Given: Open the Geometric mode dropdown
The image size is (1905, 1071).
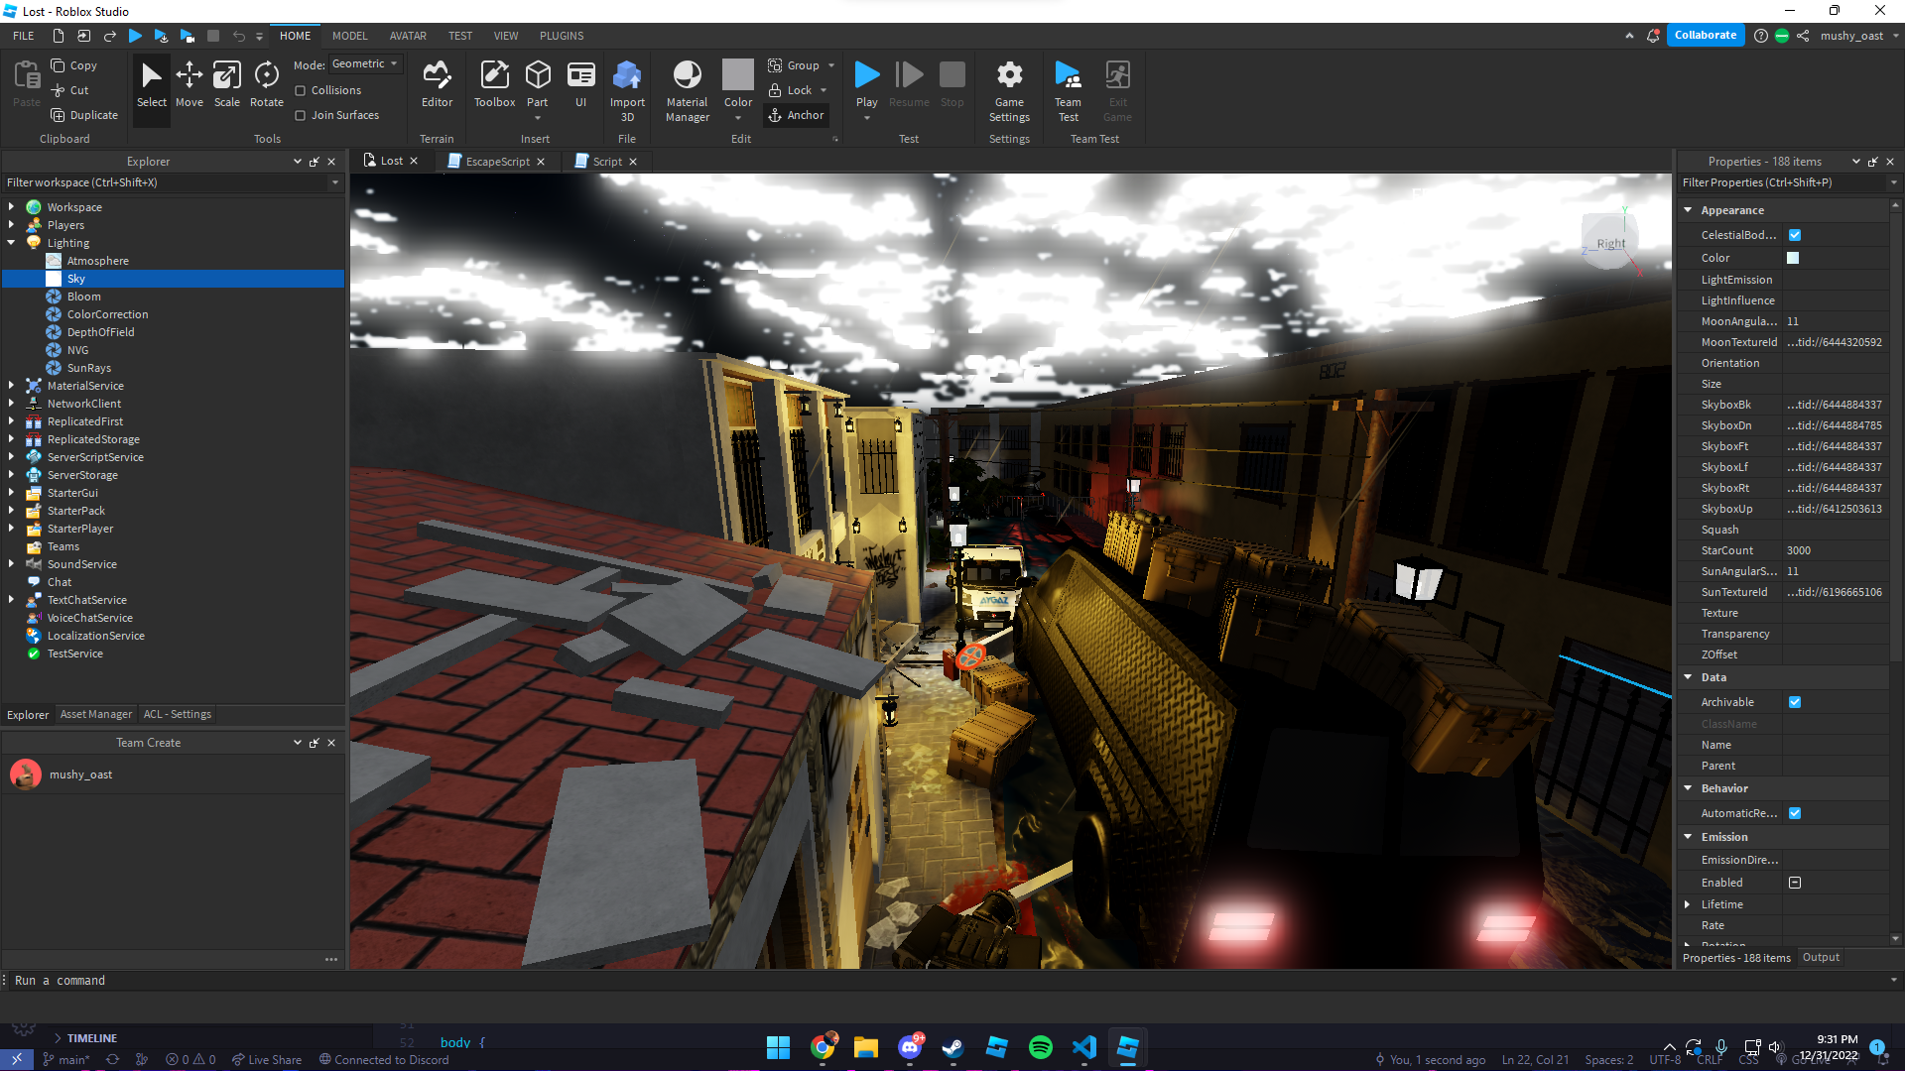Looking at the screenshot, I should pos(364,63).
